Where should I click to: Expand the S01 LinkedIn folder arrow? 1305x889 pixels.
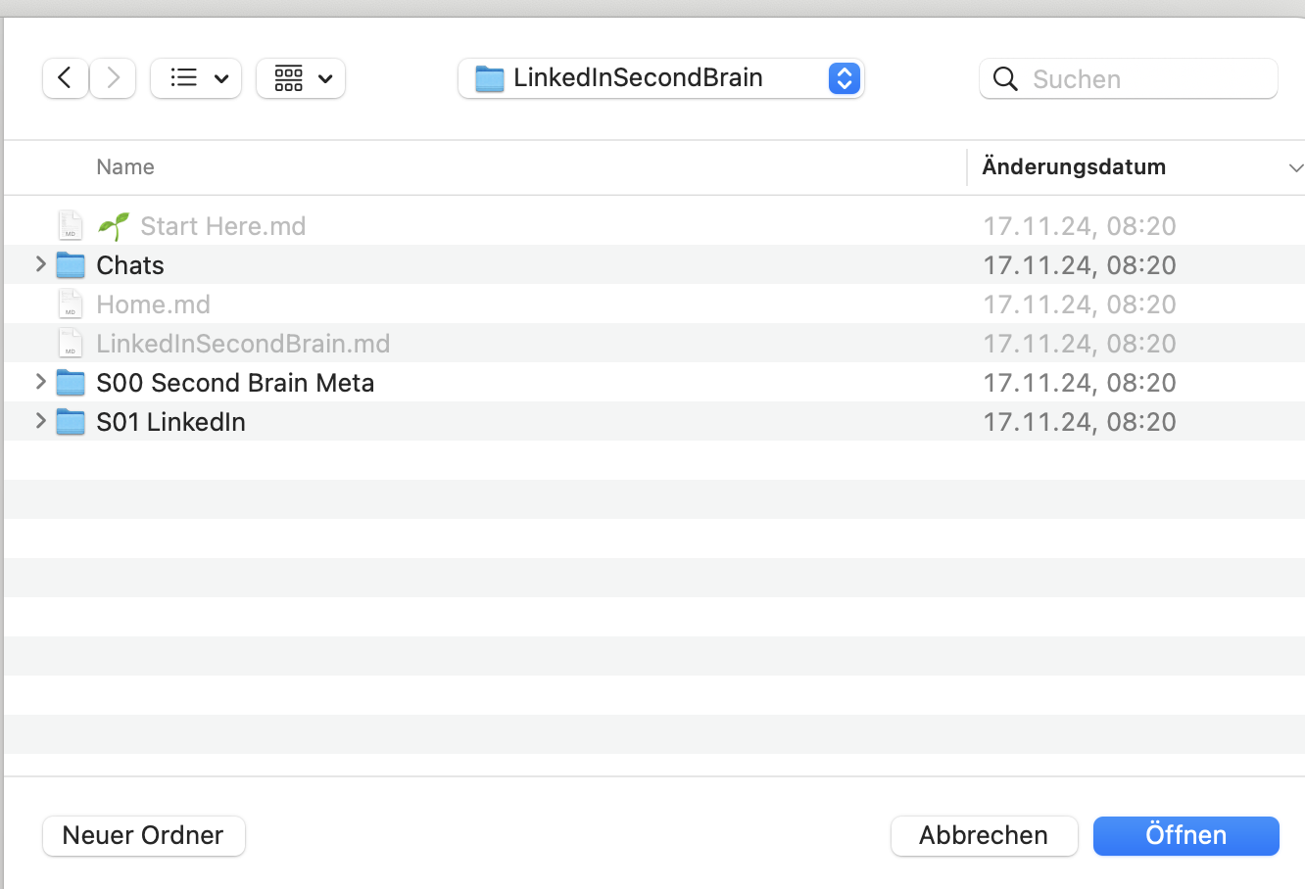[x=40, y=421]
